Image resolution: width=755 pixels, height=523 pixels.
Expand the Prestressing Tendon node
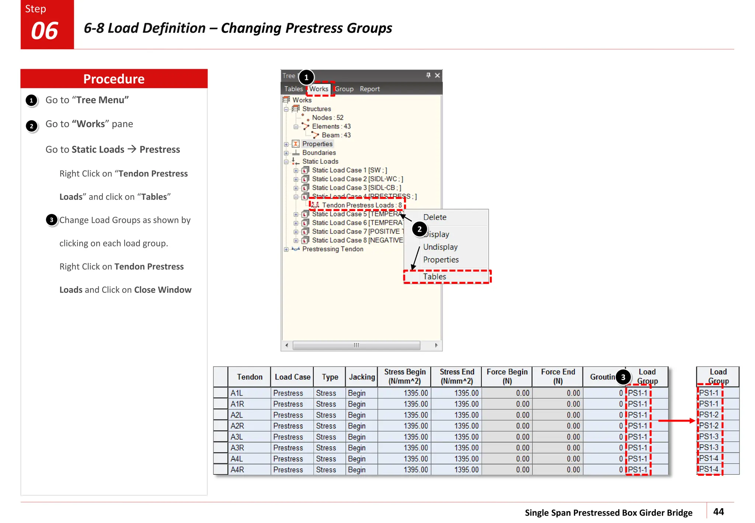(x=286, y=249)
